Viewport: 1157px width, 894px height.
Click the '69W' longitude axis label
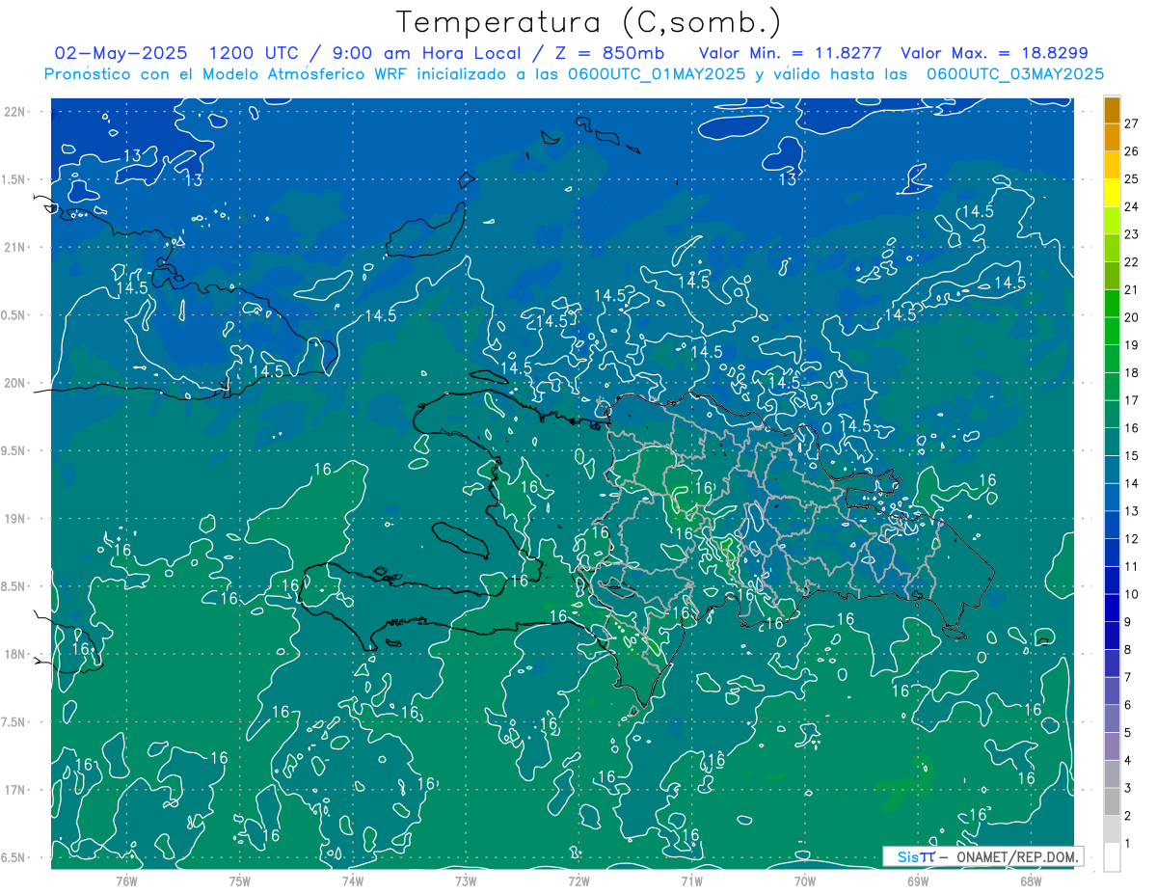(917, 880)
